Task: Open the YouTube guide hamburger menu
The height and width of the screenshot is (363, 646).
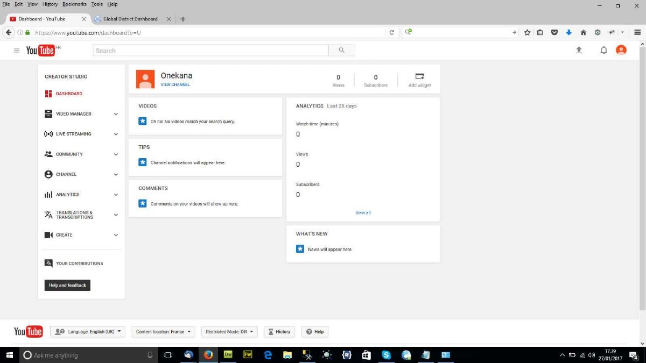Action: [x=17, y=51]
